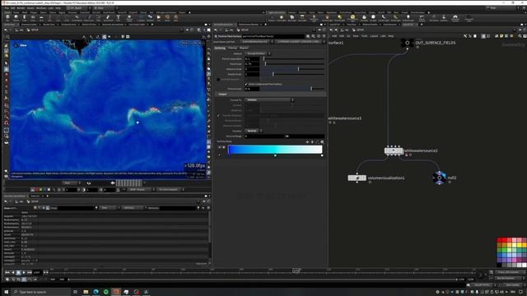Click the Droplet Scale value field
The image size is (527, 296).
tap(252, 74)
